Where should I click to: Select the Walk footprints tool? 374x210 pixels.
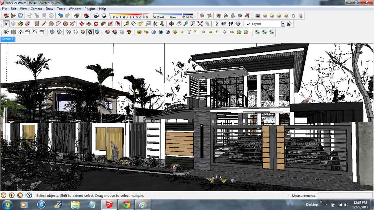click(x=231, y=24)
